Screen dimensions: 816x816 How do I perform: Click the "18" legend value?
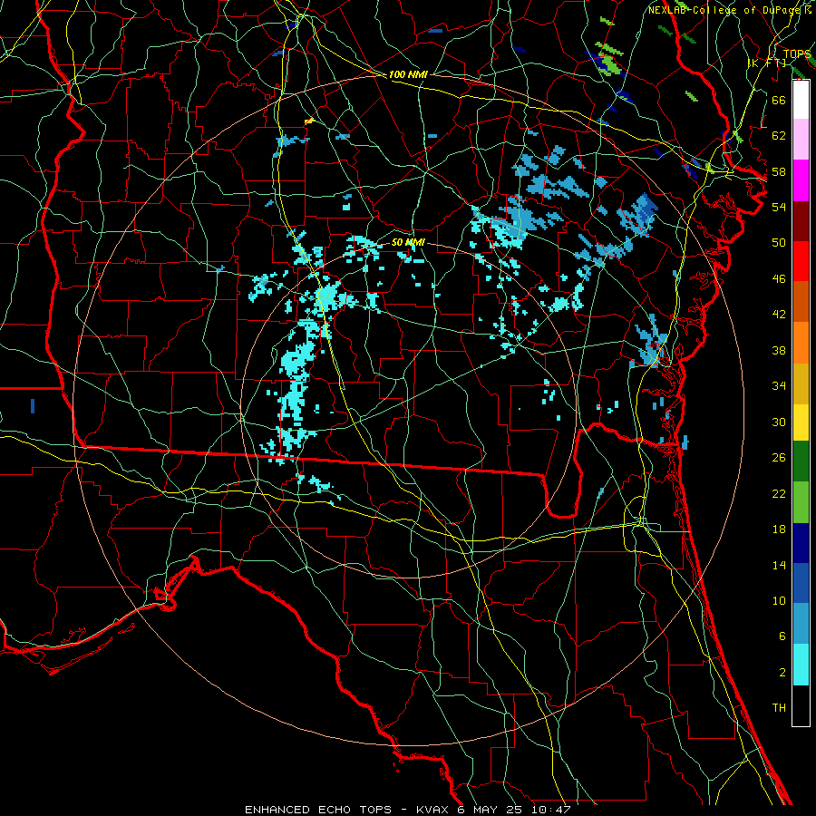click(779, 529)
